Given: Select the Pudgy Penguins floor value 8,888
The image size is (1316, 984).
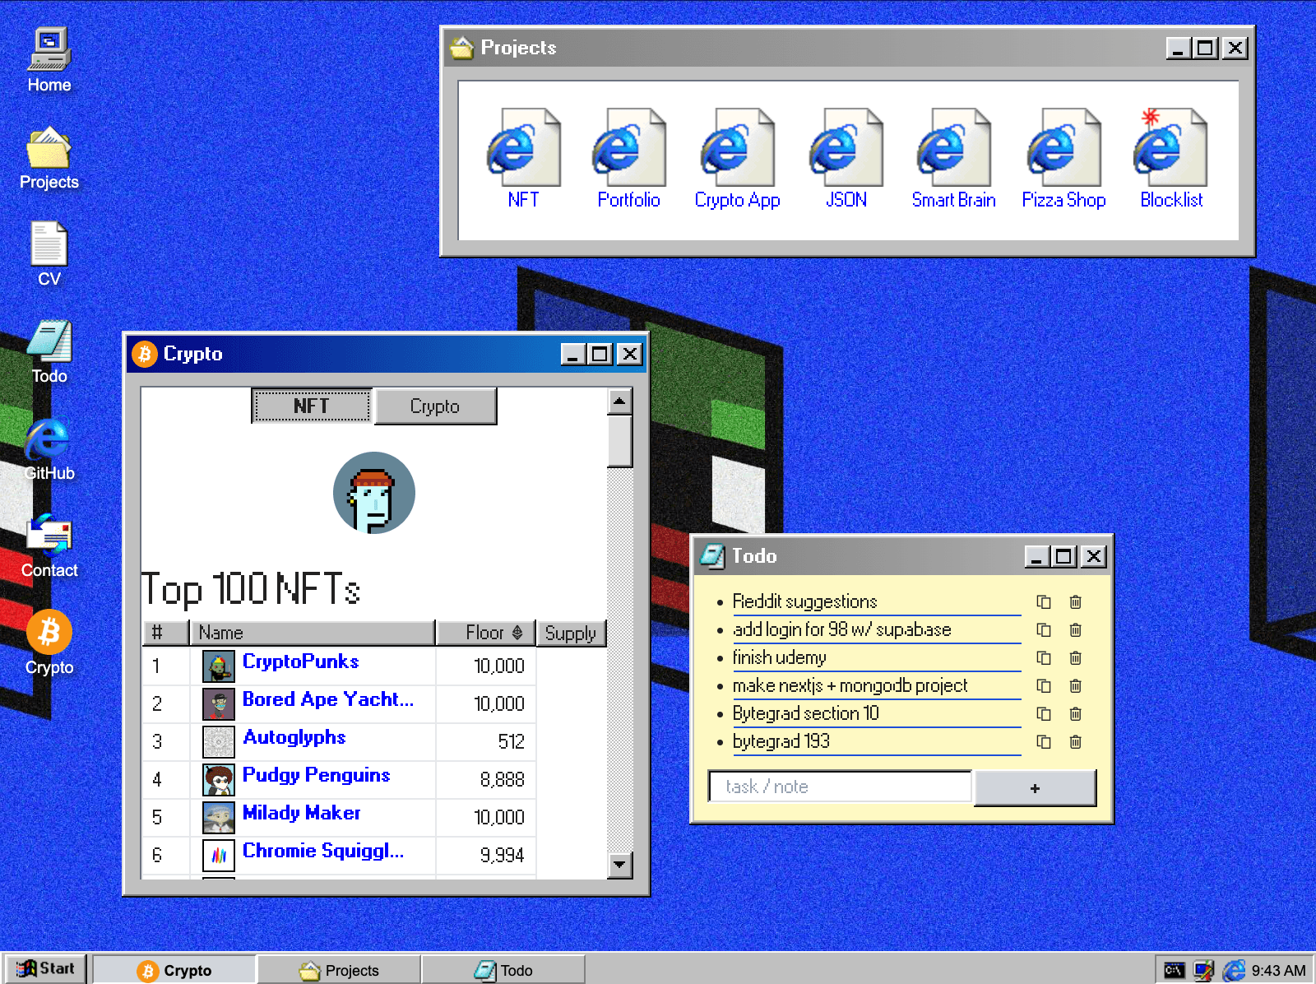Looking at the screenshot, I should pyautogui.click(x=502, y=780).
